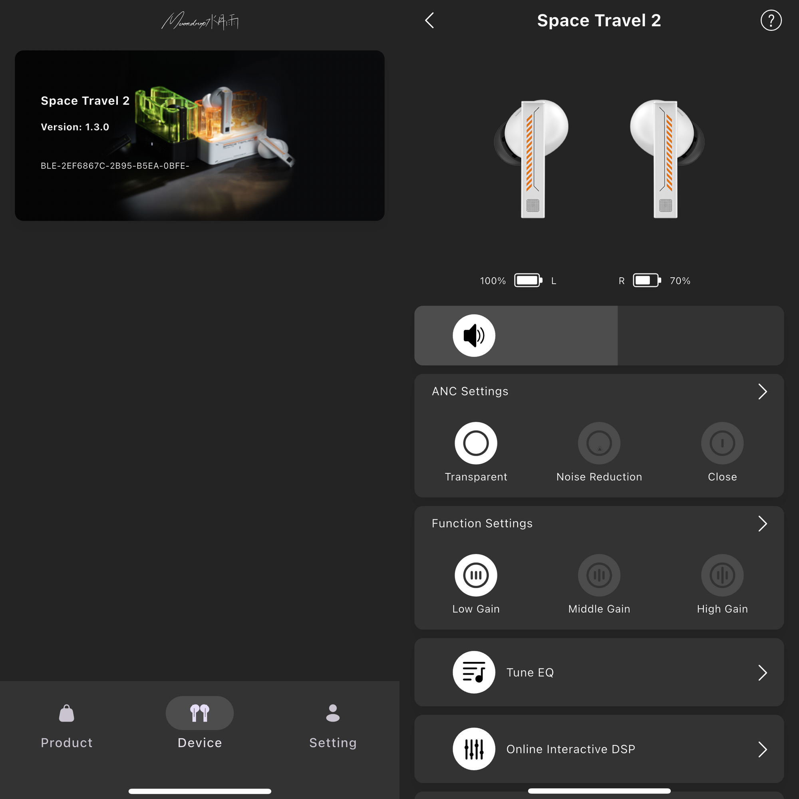
Task: Tap the Online Interactive DSP sliders icon
Action: [x=473, y=749]
